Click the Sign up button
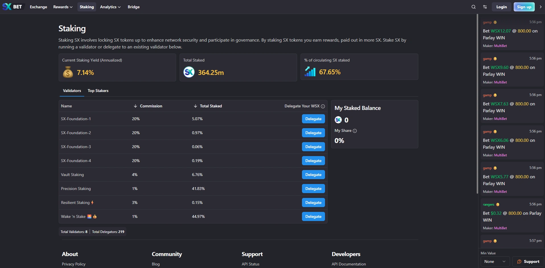The width and height of the screenshot is (545, 268). pos(524,7)
